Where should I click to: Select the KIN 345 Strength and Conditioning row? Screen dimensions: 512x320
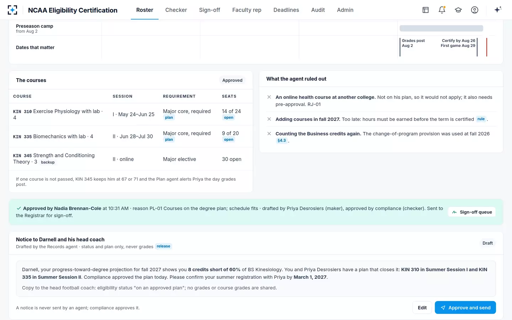131,159
